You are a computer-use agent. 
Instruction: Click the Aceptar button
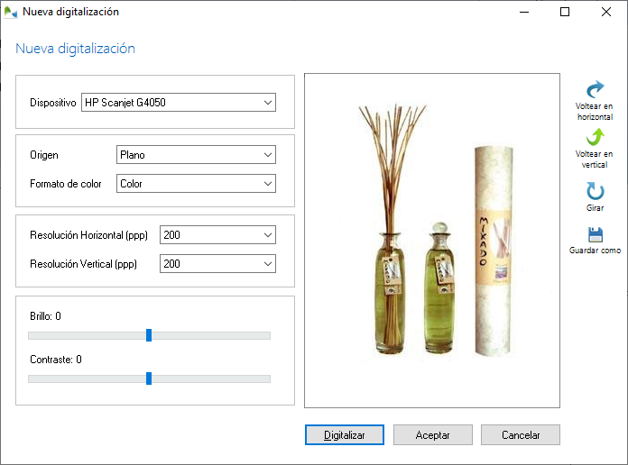(x=432, y=434)
